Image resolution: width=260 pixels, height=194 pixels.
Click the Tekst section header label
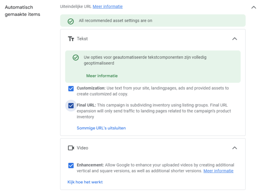82,39
